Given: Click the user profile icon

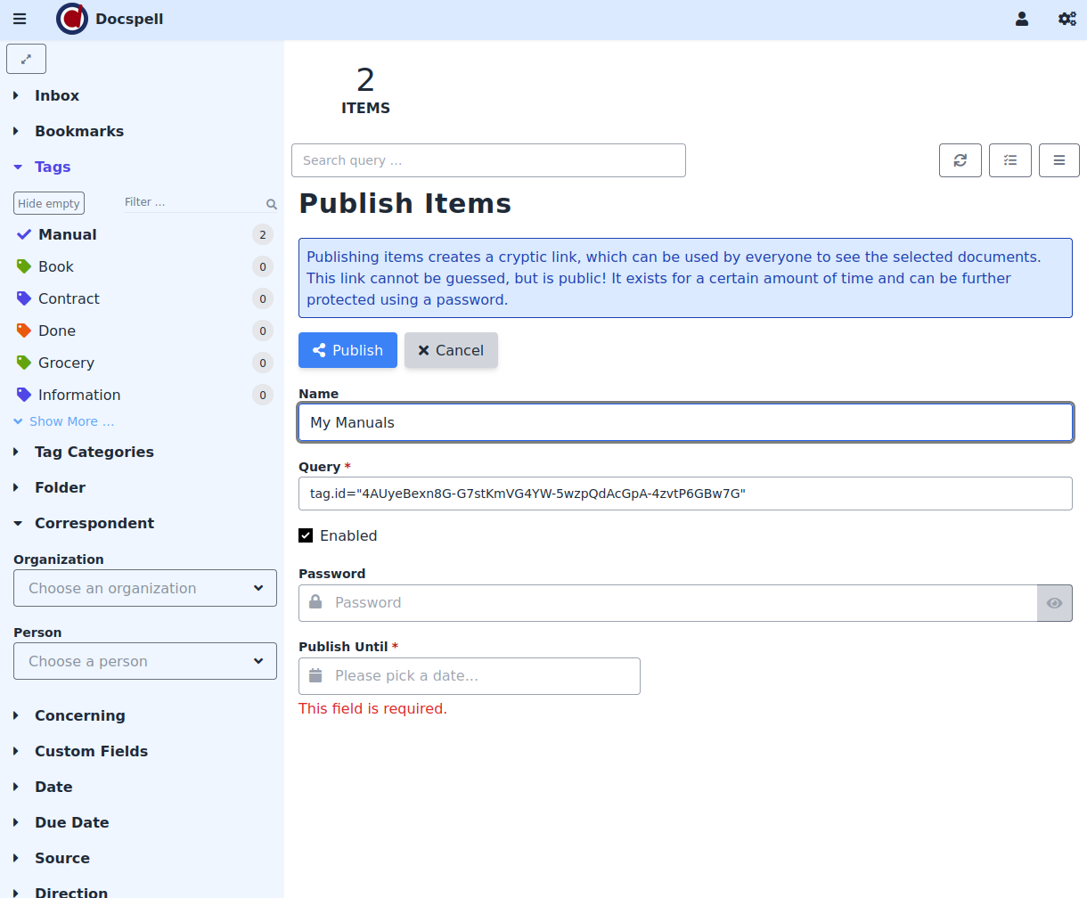Looking at the screenshot, I should coord(1022,19).
